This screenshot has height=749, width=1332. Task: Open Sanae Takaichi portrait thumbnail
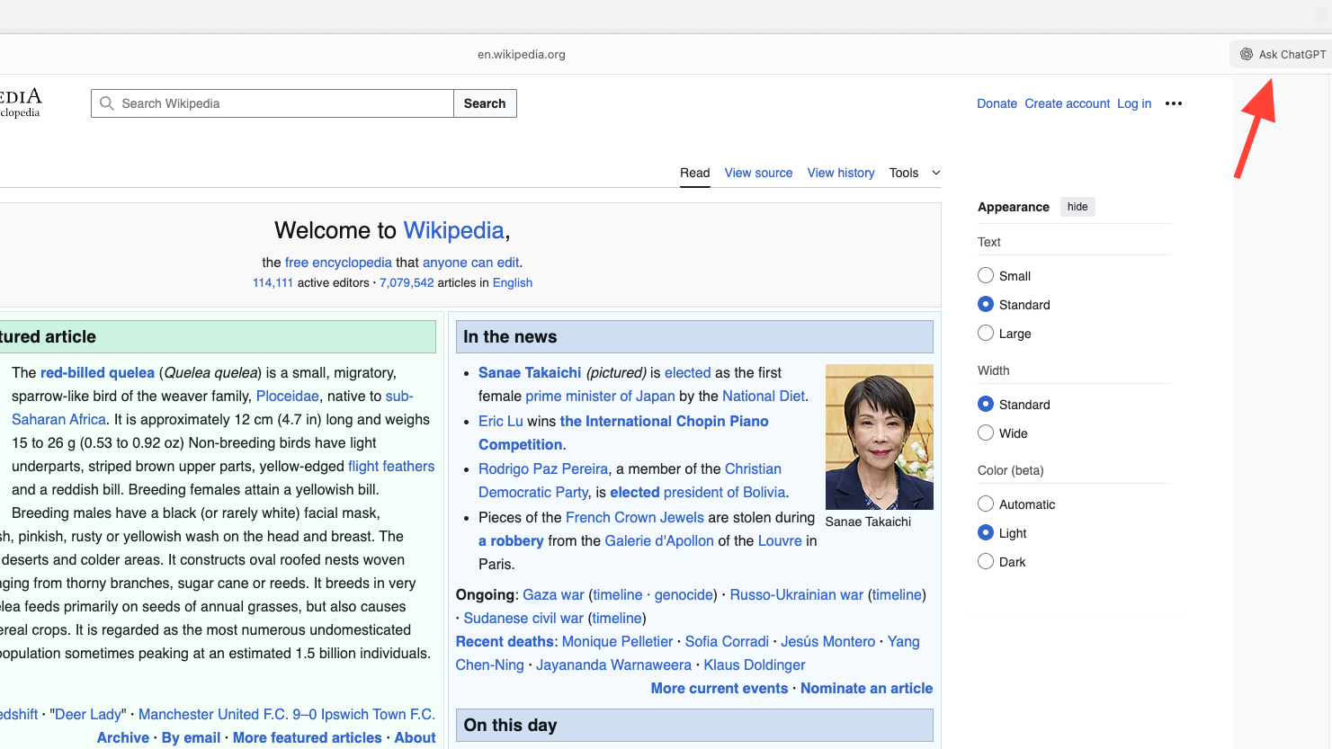879,437
